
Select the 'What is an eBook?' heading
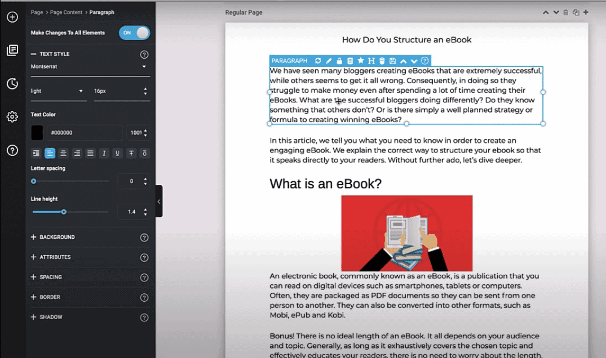click(325, 184)
